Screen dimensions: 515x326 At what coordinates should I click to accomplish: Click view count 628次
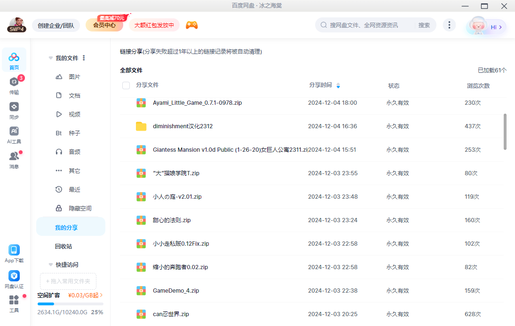click(x=473, y=314)
